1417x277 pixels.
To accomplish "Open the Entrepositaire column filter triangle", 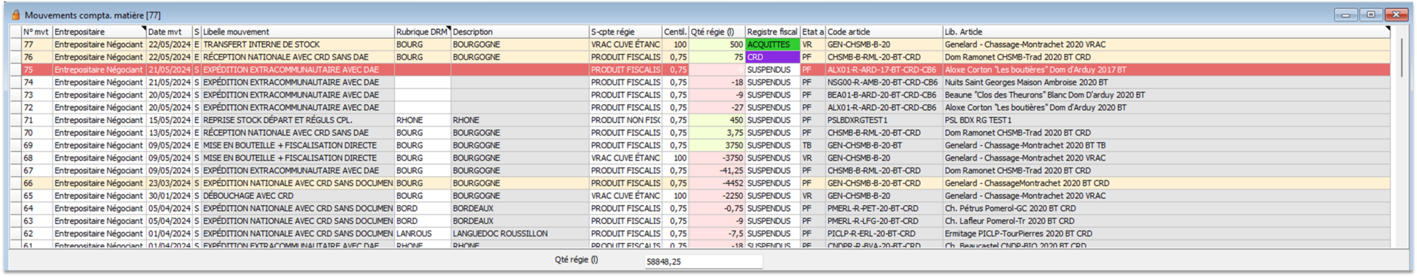I will pyautogui.click(x=143, y=29).
